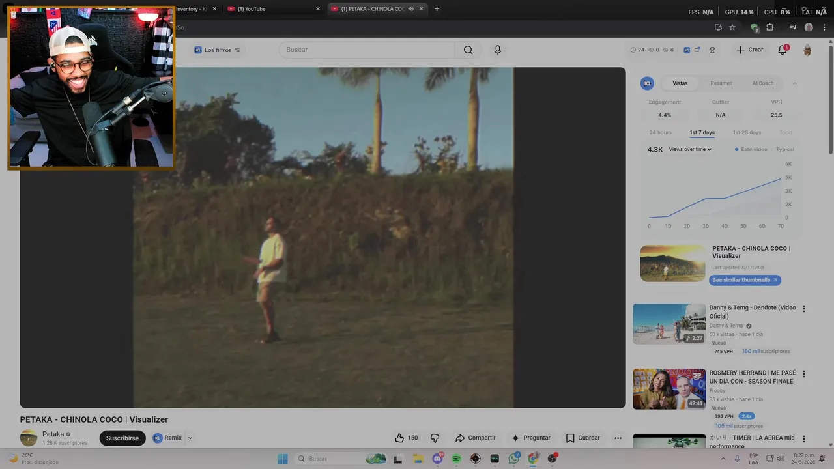Dislike the video with thumbs down

(435, 438)
